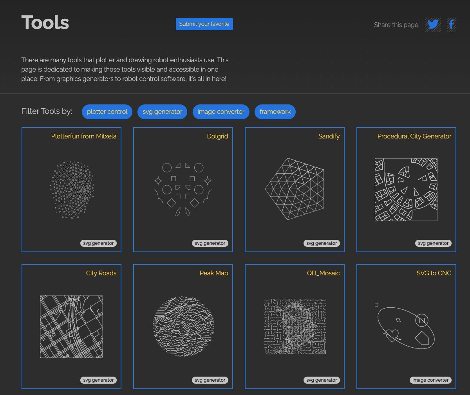Click svg generator tag on Plotterfun card

point(98,243)
